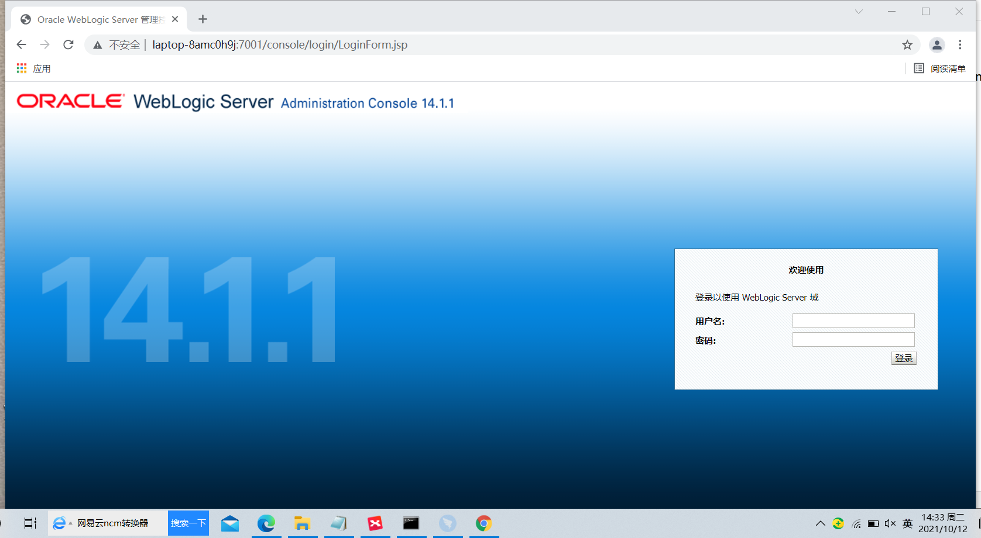Click the 用户名 username input field
This screenshot has height=538, width=981.
point(853,320)
